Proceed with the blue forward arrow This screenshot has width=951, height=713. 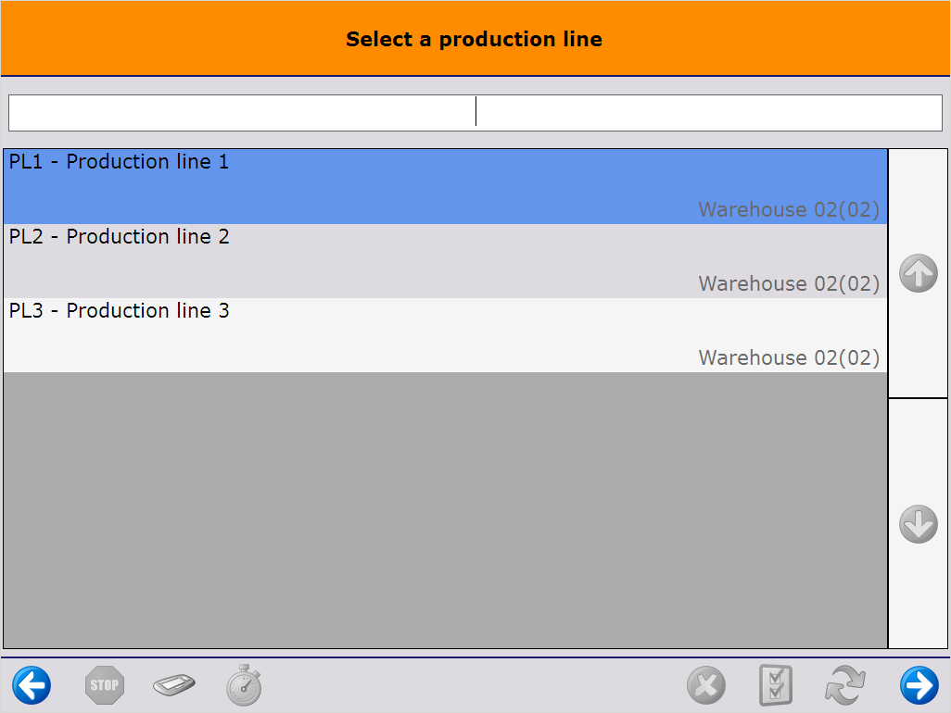[x=919, y=686]
